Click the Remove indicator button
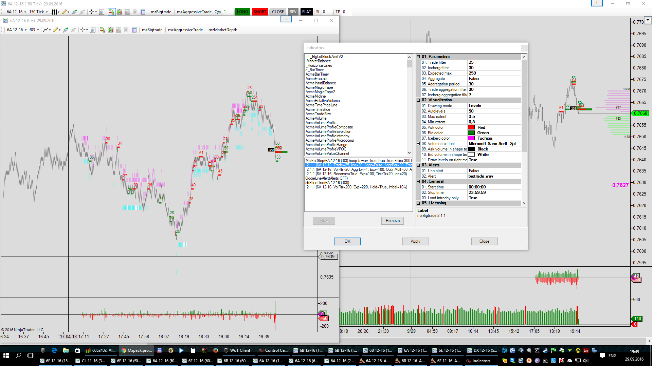 pos(393,221)
